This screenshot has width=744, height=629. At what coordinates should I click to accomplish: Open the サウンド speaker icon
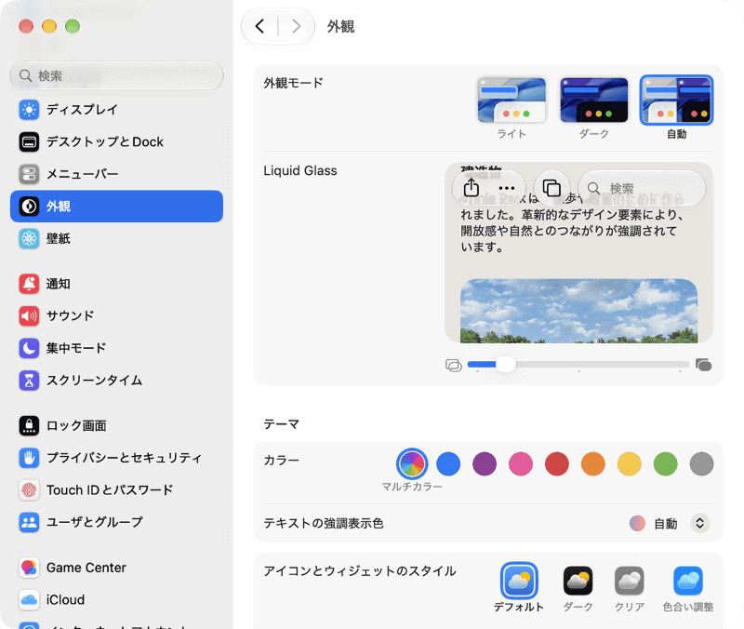click(29, 315)
